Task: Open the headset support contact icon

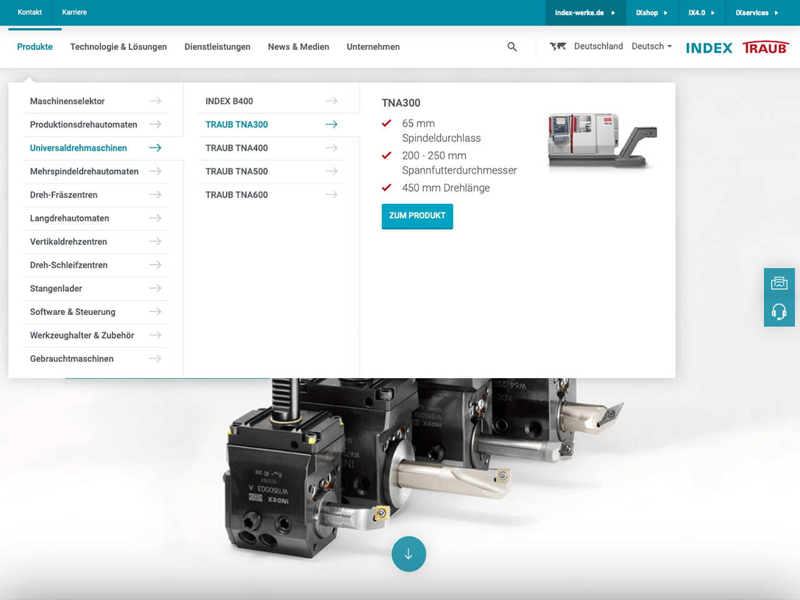Action: point(779,311)
